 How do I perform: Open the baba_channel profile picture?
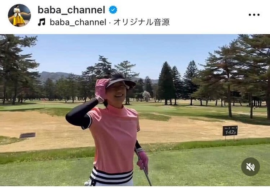[19, 15]
